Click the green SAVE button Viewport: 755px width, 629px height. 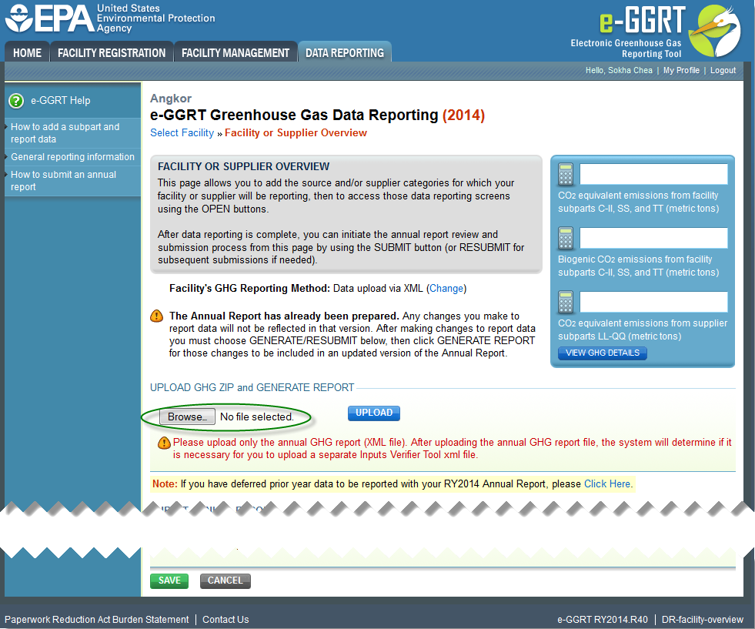click(x=169, y=580)
